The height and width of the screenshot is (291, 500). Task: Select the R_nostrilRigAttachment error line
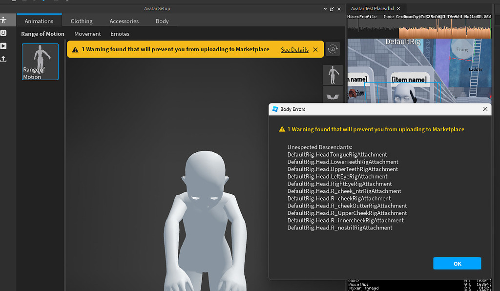pos(340,228)
